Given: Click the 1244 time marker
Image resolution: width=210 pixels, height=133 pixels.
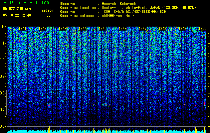Looking at the screenshot, I should [x=83, y=29].
